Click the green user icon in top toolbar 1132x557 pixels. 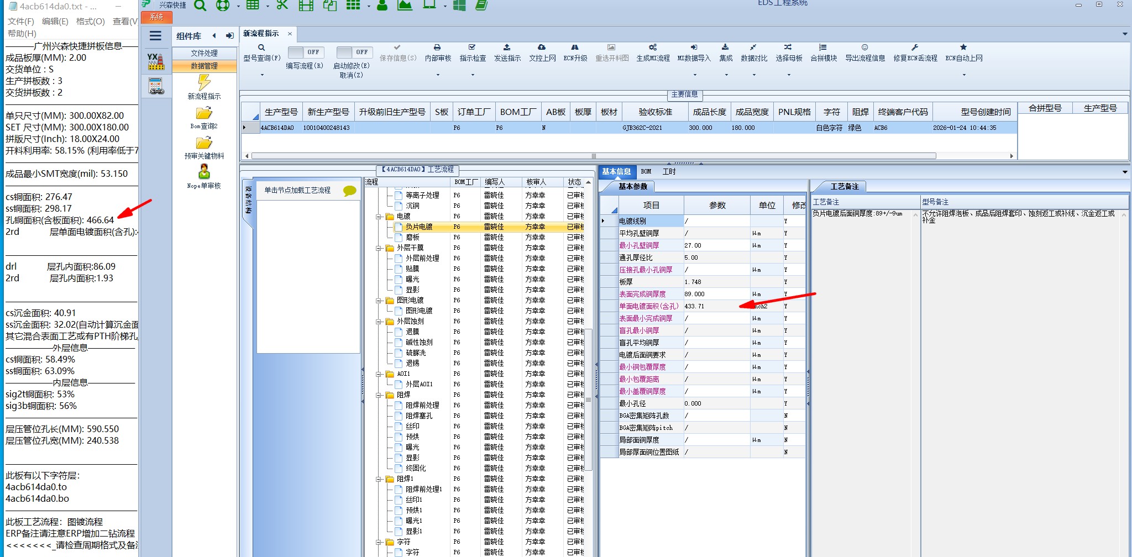pos(382,6)
